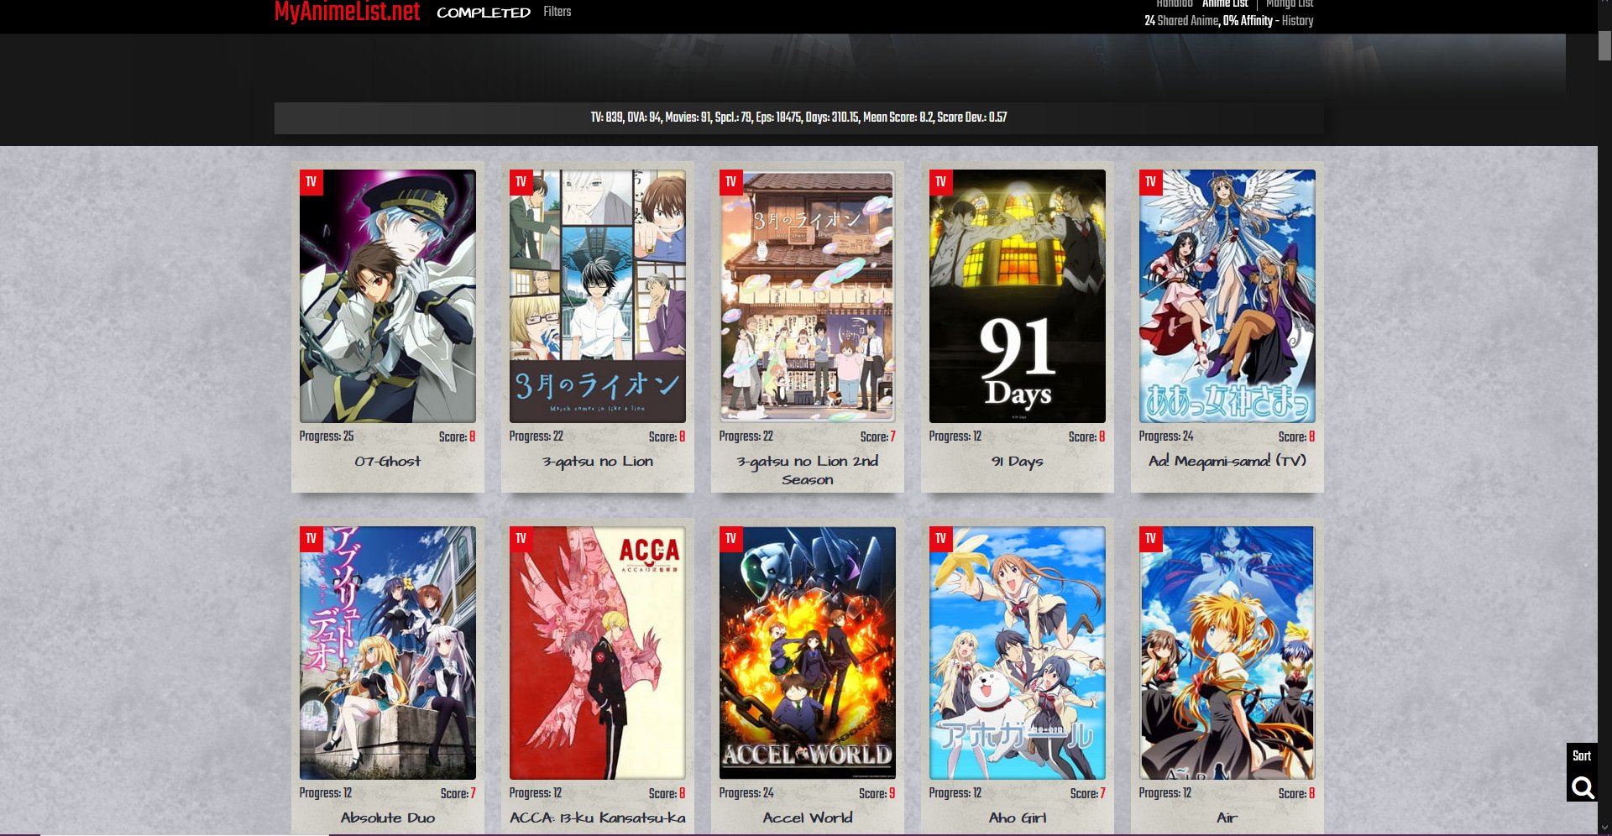
Task: Click the TV badge on 07-Ghost
Action: [x=311, y=182]
